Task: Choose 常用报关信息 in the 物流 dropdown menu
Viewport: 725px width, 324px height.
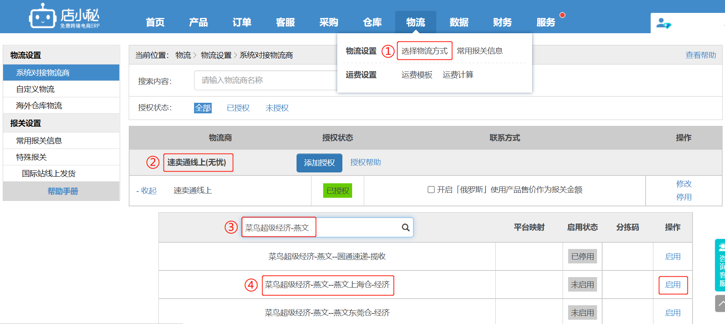Action: 480,51
